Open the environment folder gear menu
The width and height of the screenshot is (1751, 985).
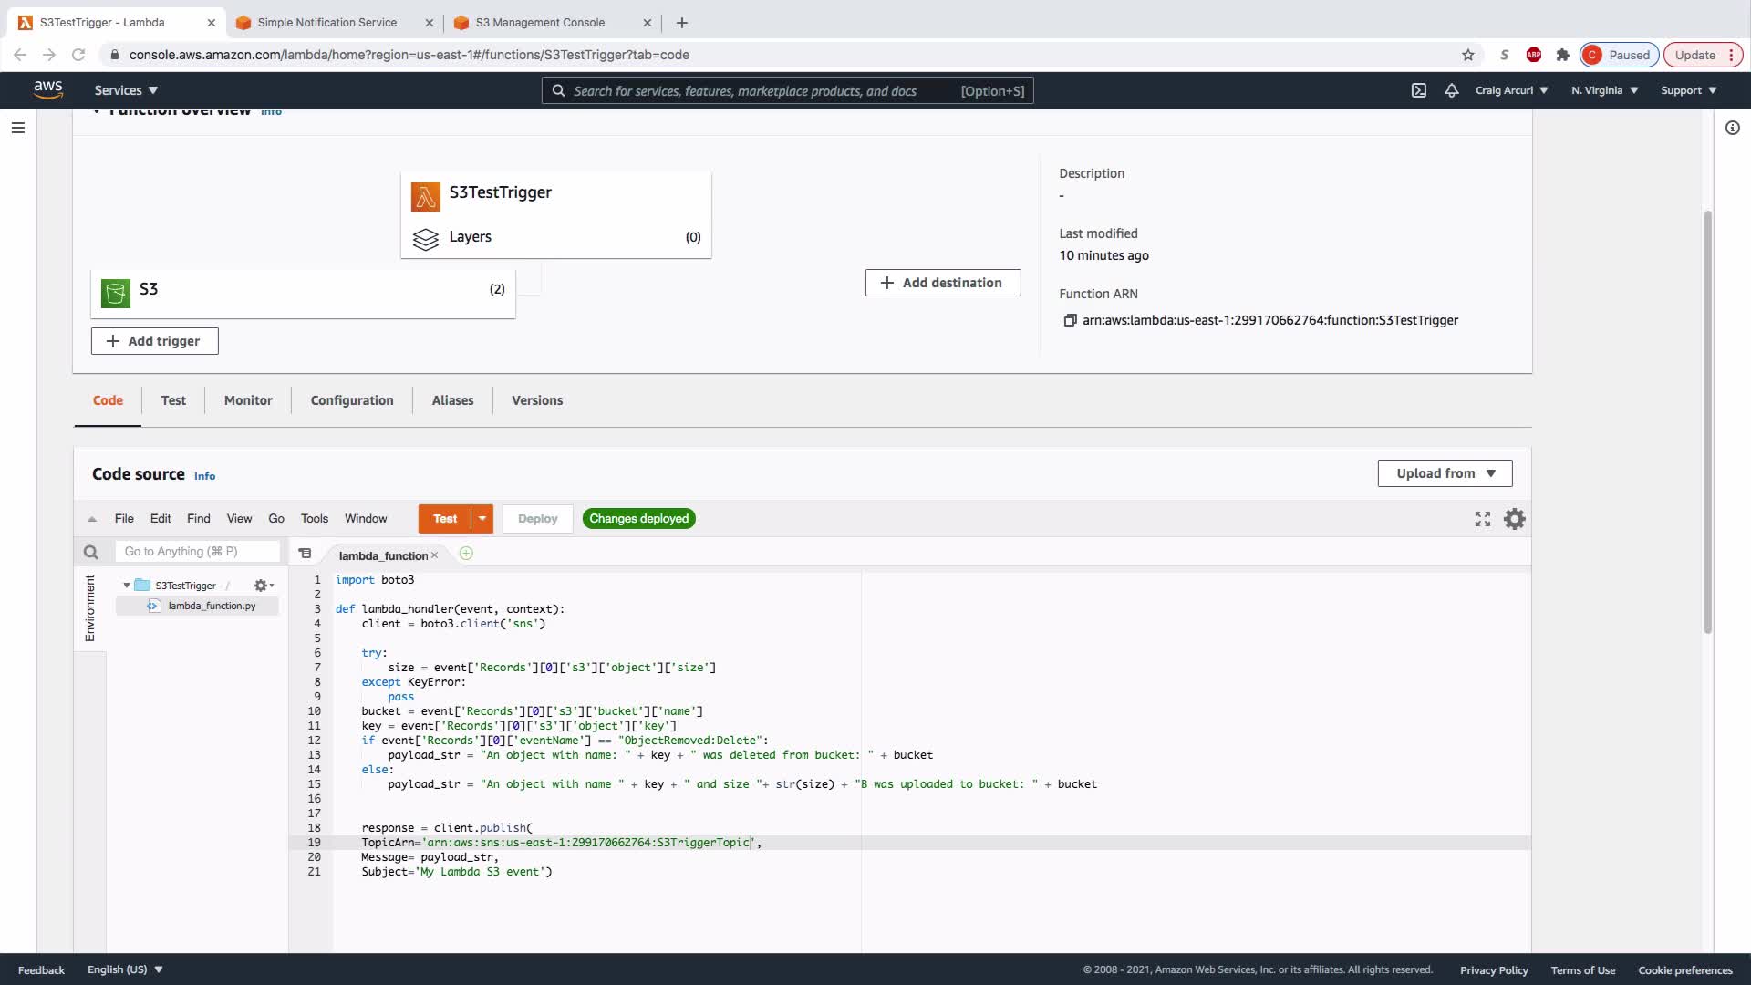[263, 586]
